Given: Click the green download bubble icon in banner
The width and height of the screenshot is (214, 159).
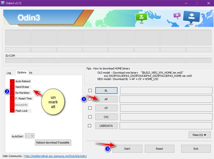Looking at the screenshot, I should (x=141, y=17).
